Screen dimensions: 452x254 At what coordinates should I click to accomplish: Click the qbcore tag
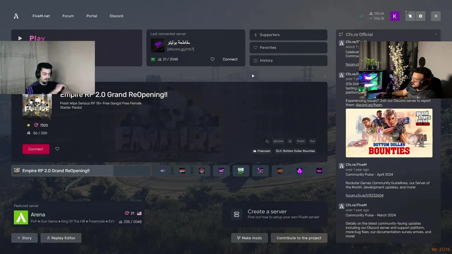click(278, 141)
